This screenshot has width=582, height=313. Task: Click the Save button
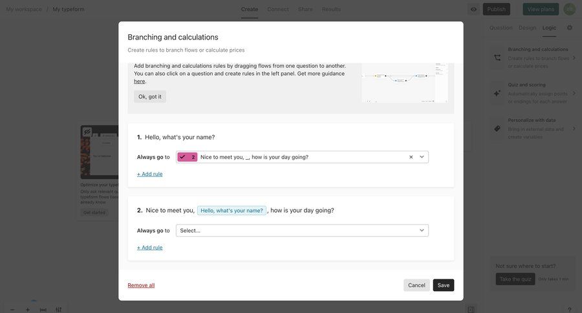click(444, 285)
